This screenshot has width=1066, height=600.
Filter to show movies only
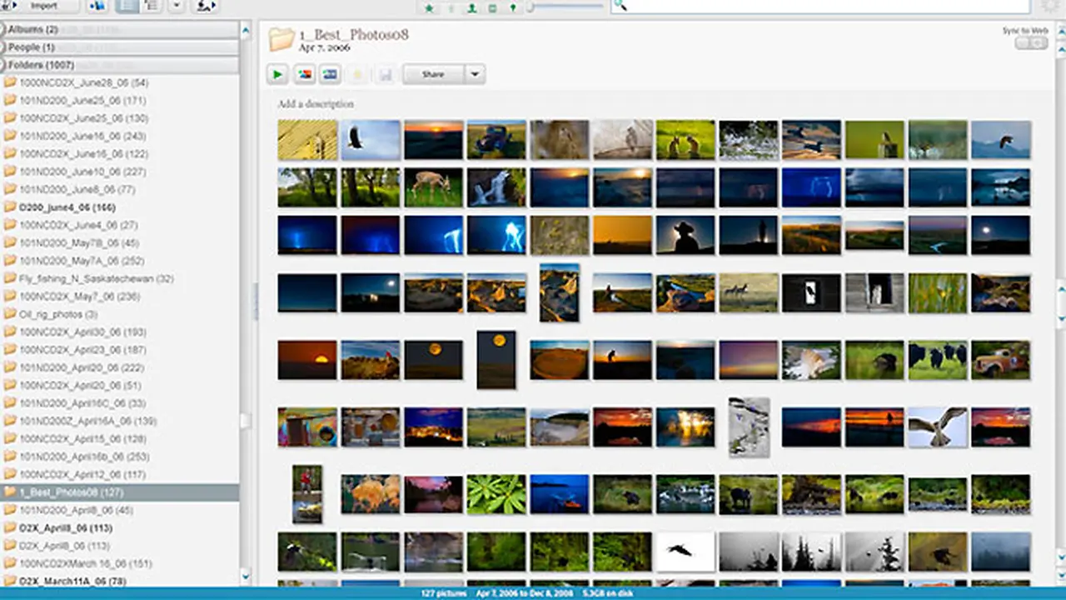pyautogui.click(x=492, y=8)
